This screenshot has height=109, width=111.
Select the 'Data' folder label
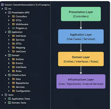click(18, 79)
